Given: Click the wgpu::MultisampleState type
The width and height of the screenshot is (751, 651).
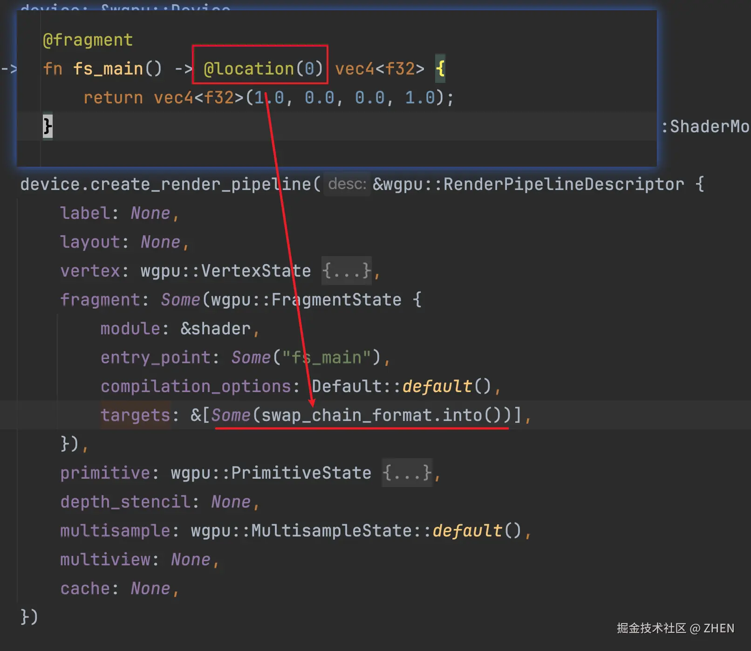Looking at the screenshot, I should point(301,531).
